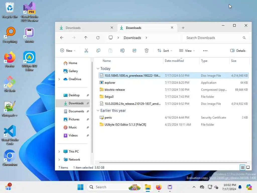Go up one folder level arrow
This screenshot has height=193, width=257.
pos(86,38)
